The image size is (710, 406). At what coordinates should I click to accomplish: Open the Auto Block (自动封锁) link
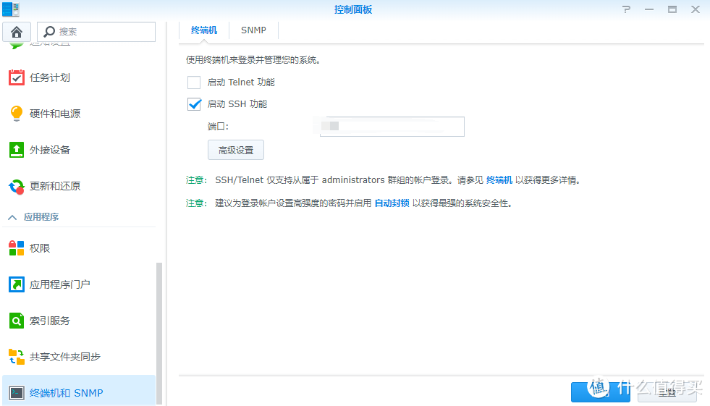point(392,203)
